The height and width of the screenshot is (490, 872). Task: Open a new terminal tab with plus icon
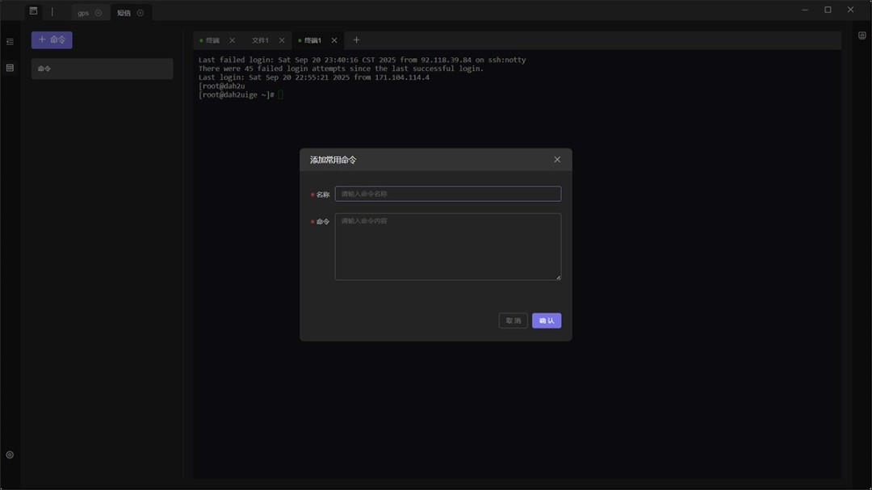click(x=356, y=40)
